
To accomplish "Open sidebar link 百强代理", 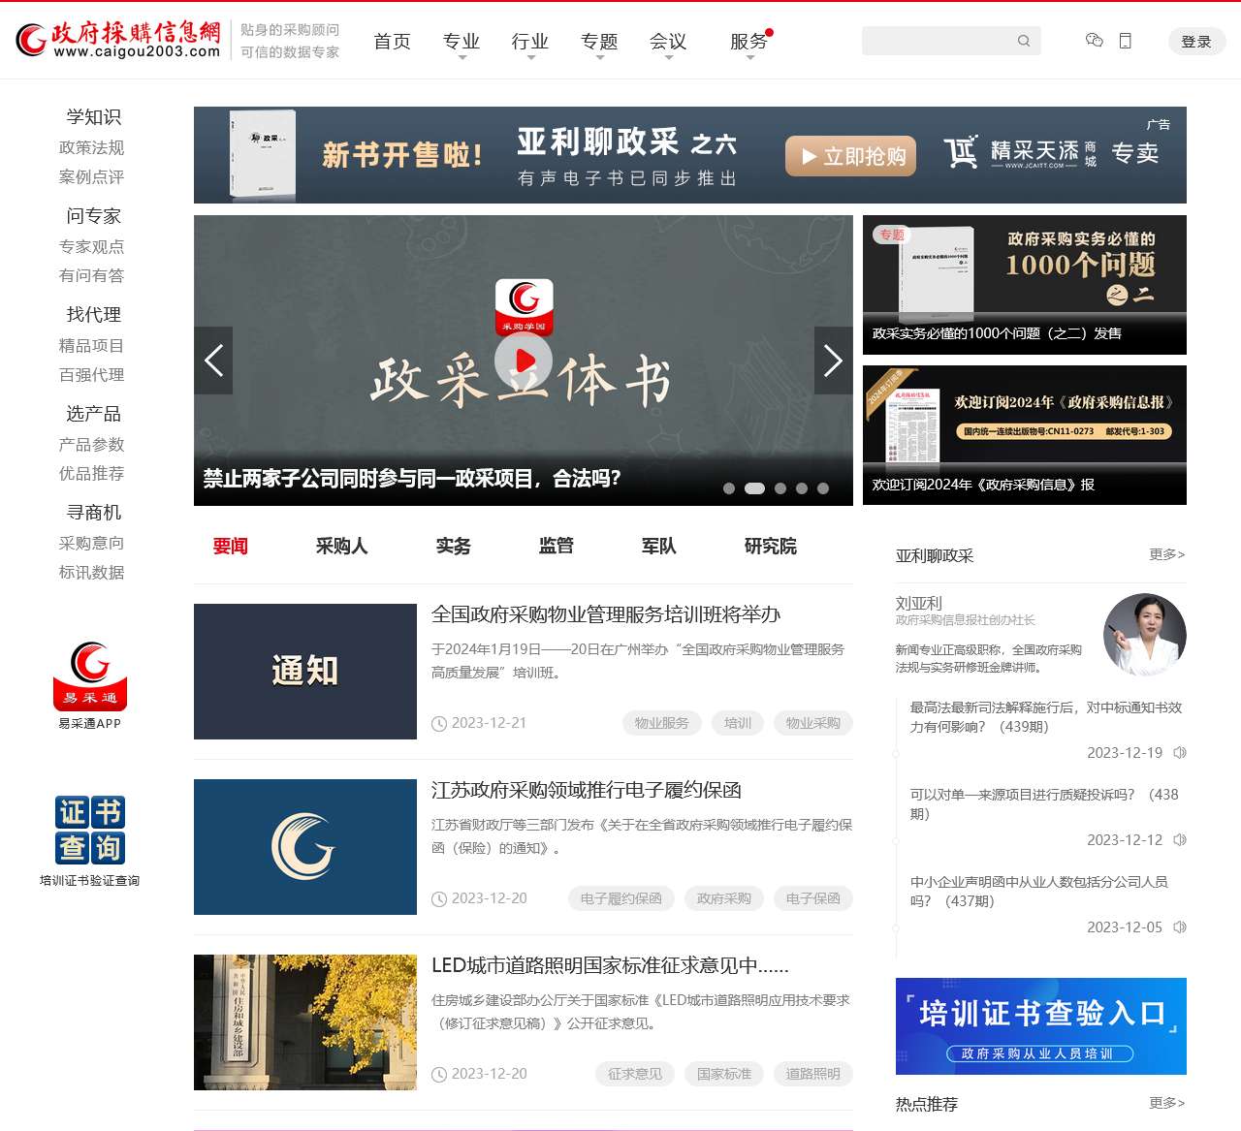I will coord(92,375).
